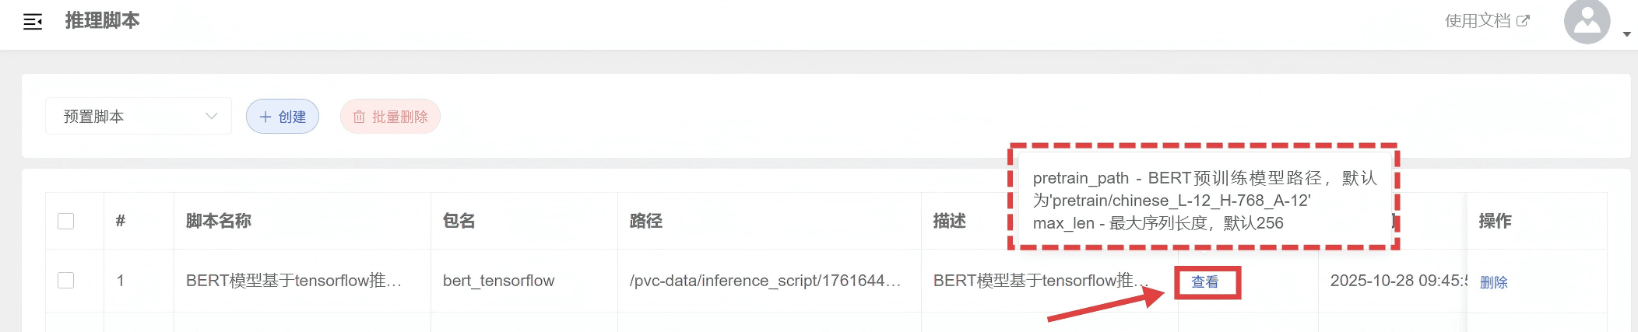
Task: Click the 路径 column header
Action: coord(645,222)
